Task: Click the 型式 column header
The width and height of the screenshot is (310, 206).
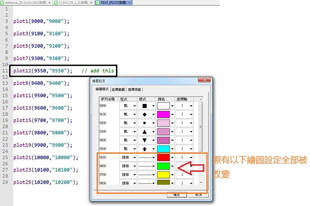Action: [128, 99]
